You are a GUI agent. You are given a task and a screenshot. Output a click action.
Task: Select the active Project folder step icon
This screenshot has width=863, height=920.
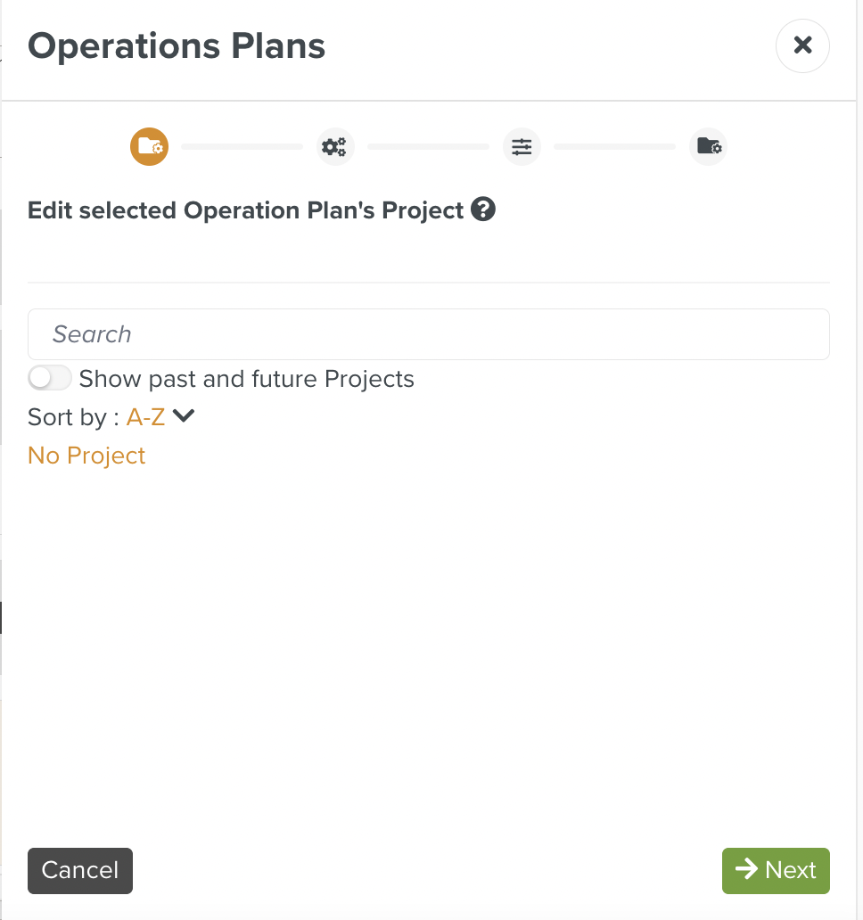148,146
